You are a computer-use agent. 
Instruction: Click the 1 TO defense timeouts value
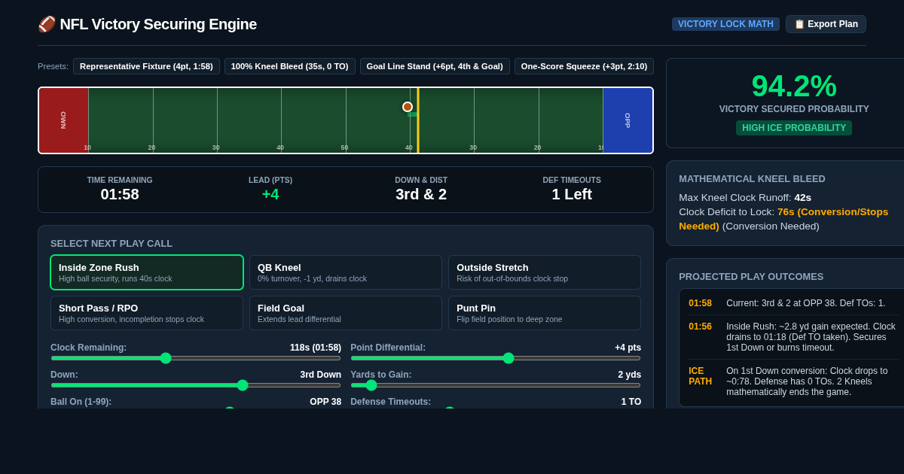coord(631,402)
